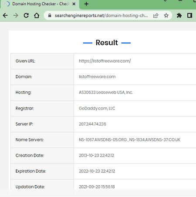Select the Domain Hosting Checker tab
196x197 pixels.
pyautogui.click(x=40, y=4)
